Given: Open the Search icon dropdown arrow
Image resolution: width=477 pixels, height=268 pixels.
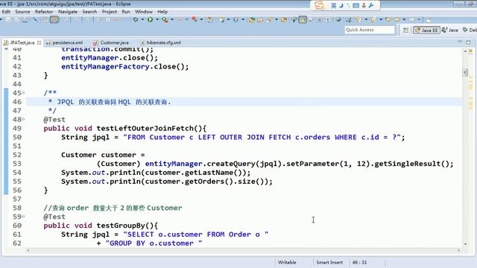Looking at the screenshot, I should pos(277,20).
